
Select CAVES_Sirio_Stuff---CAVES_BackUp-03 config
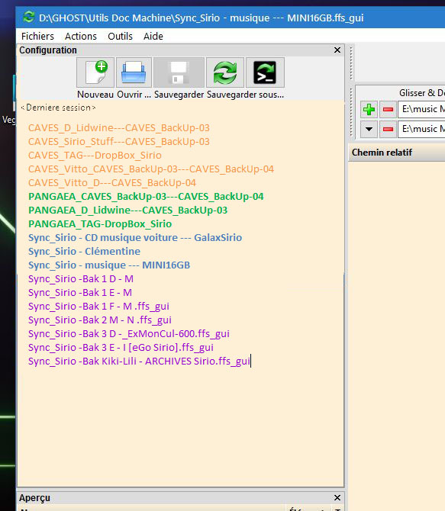coord(119,141)
